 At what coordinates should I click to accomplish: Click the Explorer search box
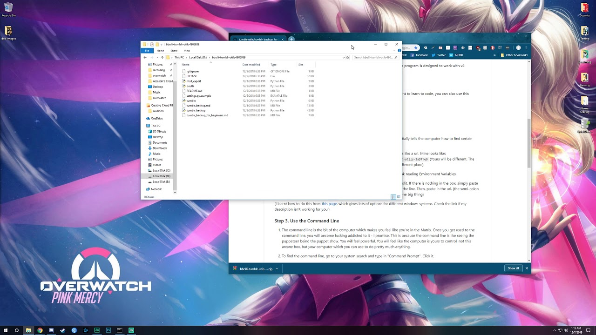tap(375, 57)
